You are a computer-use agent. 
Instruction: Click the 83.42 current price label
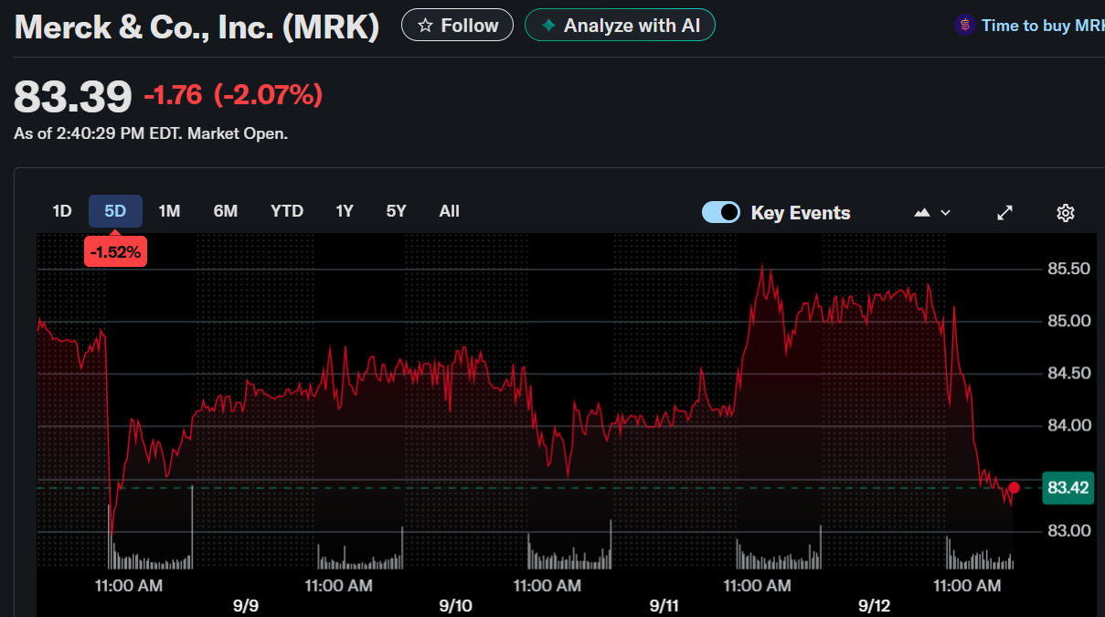1068,487
